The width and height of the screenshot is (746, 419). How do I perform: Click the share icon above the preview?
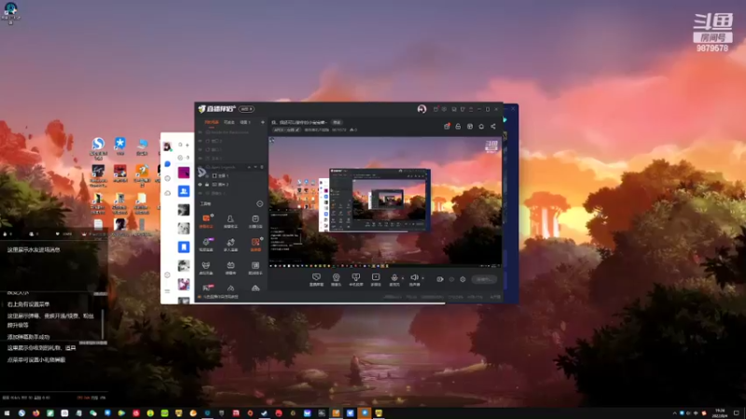coord(493,127)
